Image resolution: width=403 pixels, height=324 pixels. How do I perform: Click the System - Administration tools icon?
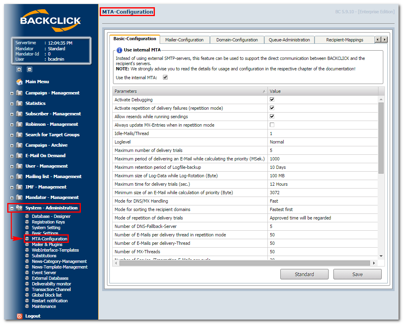coord(19,208)
